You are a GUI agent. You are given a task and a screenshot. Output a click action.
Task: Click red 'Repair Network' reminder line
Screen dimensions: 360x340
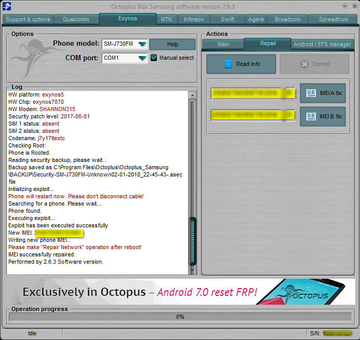click(x=75, y=247)
